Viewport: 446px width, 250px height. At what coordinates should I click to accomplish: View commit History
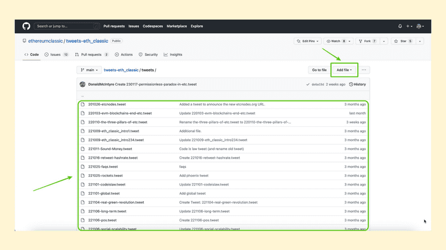click(x=357, y=84)
